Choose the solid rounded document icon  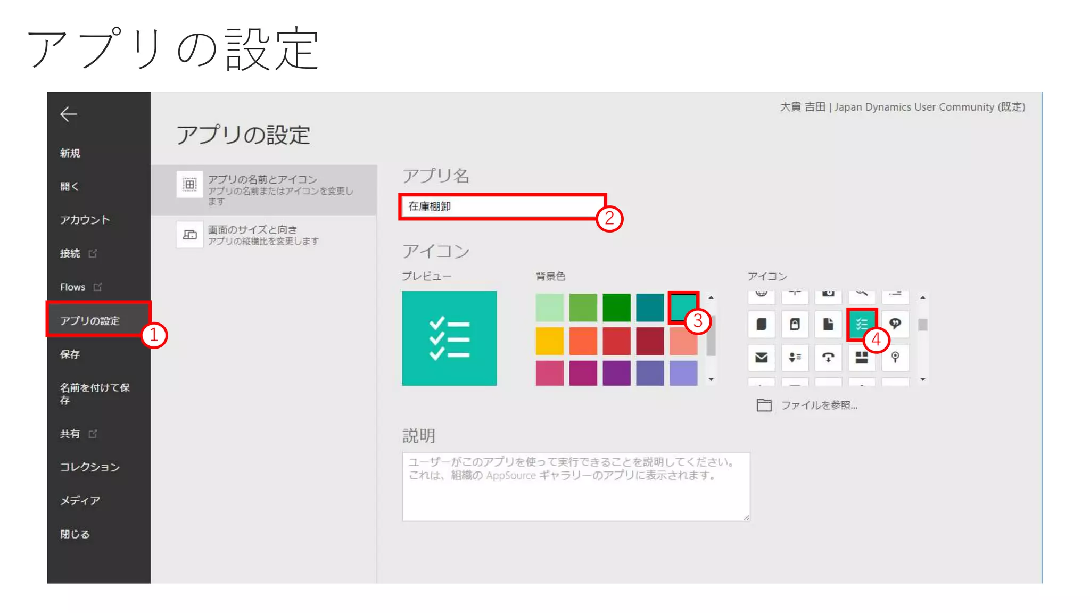[x=761, y=324]
